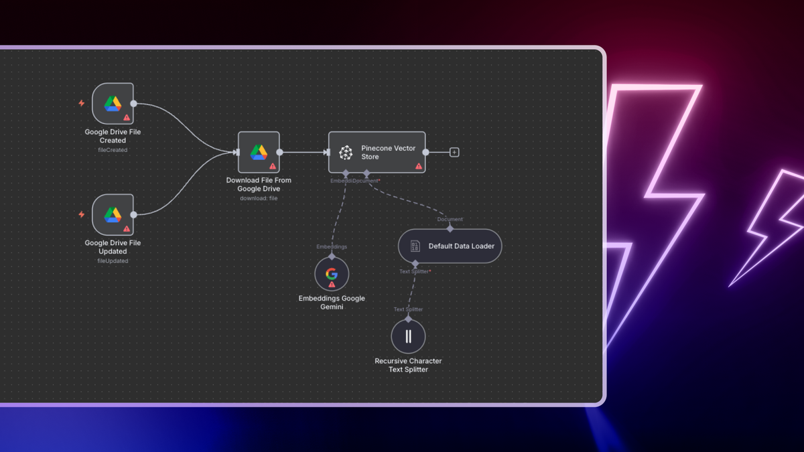Click Text Splitter connector on Default Data Loader
This screenshot has height=452, width=804.
(415, 263)
